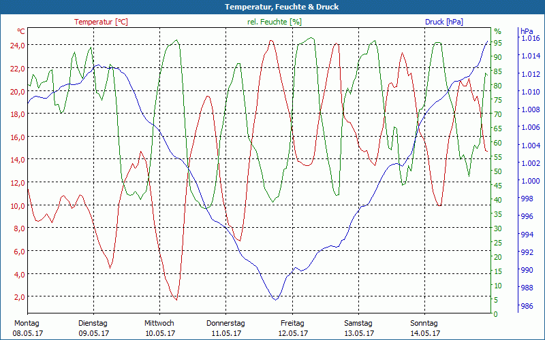
Task: Click the '4,0' temperature axis value
Action: coord(20,274)
